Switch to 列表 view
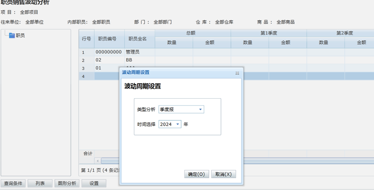 (40, 184)
